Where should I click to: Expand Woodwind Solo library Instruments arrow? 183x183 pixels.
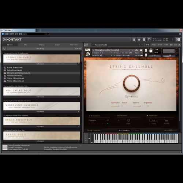coord(79,97)
